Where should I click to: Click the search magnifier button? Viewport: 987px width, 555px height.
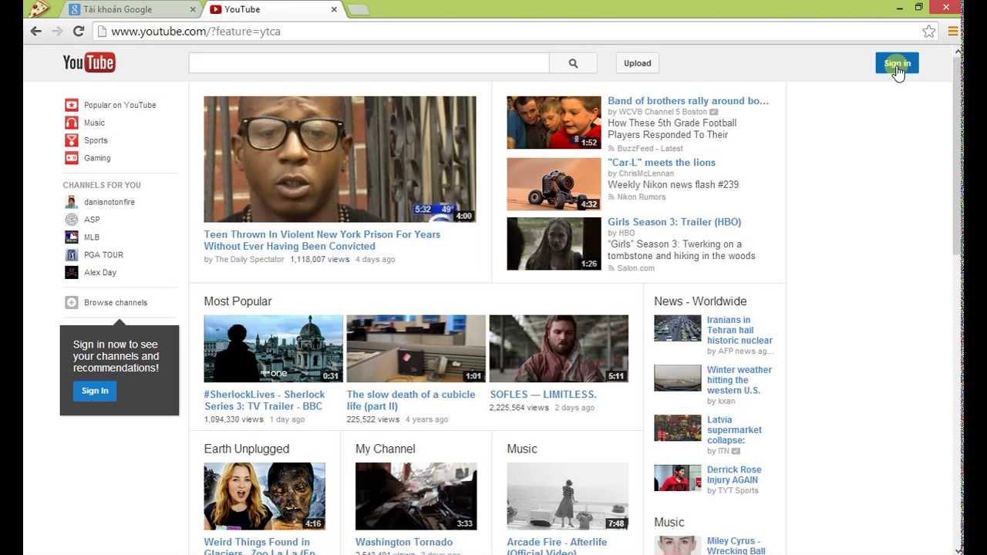[x=573, y=63]
